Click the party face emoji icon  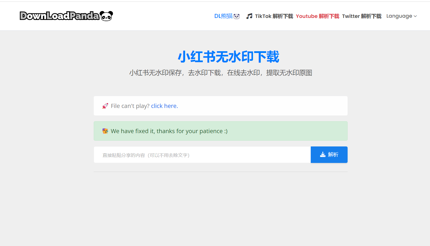(105, 131)
